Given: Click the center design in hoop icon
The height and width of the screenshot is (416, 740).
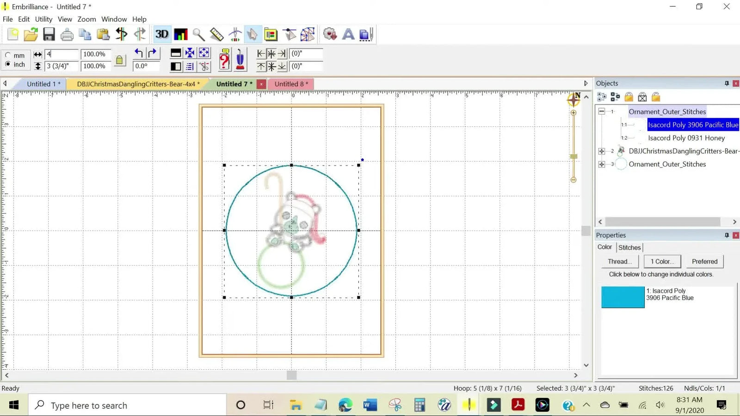Looking at the screenshot, I should point(190,53).
